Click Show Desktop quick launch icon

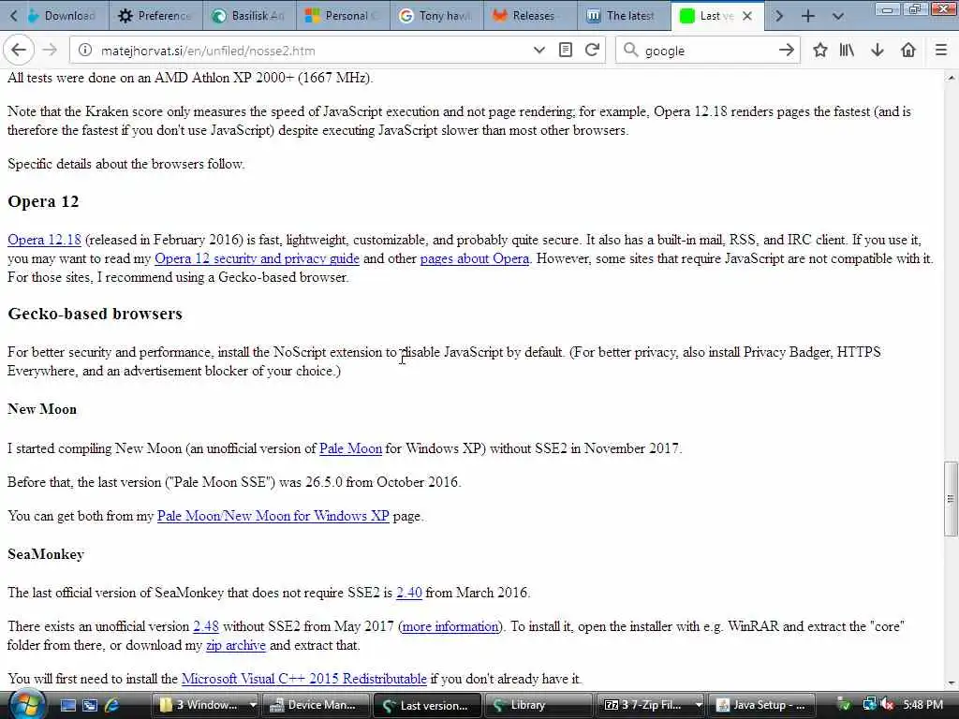(67, 705)
